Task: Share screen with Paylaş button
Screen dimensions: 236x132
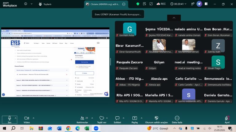Action: tap(135, 120)
